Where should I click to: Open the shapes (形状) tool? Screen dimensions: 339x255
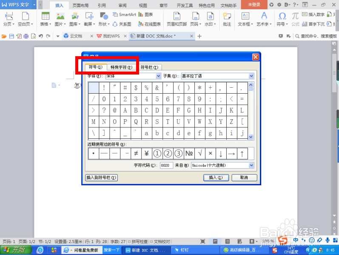pyautogui.click(x=104, y=19)
